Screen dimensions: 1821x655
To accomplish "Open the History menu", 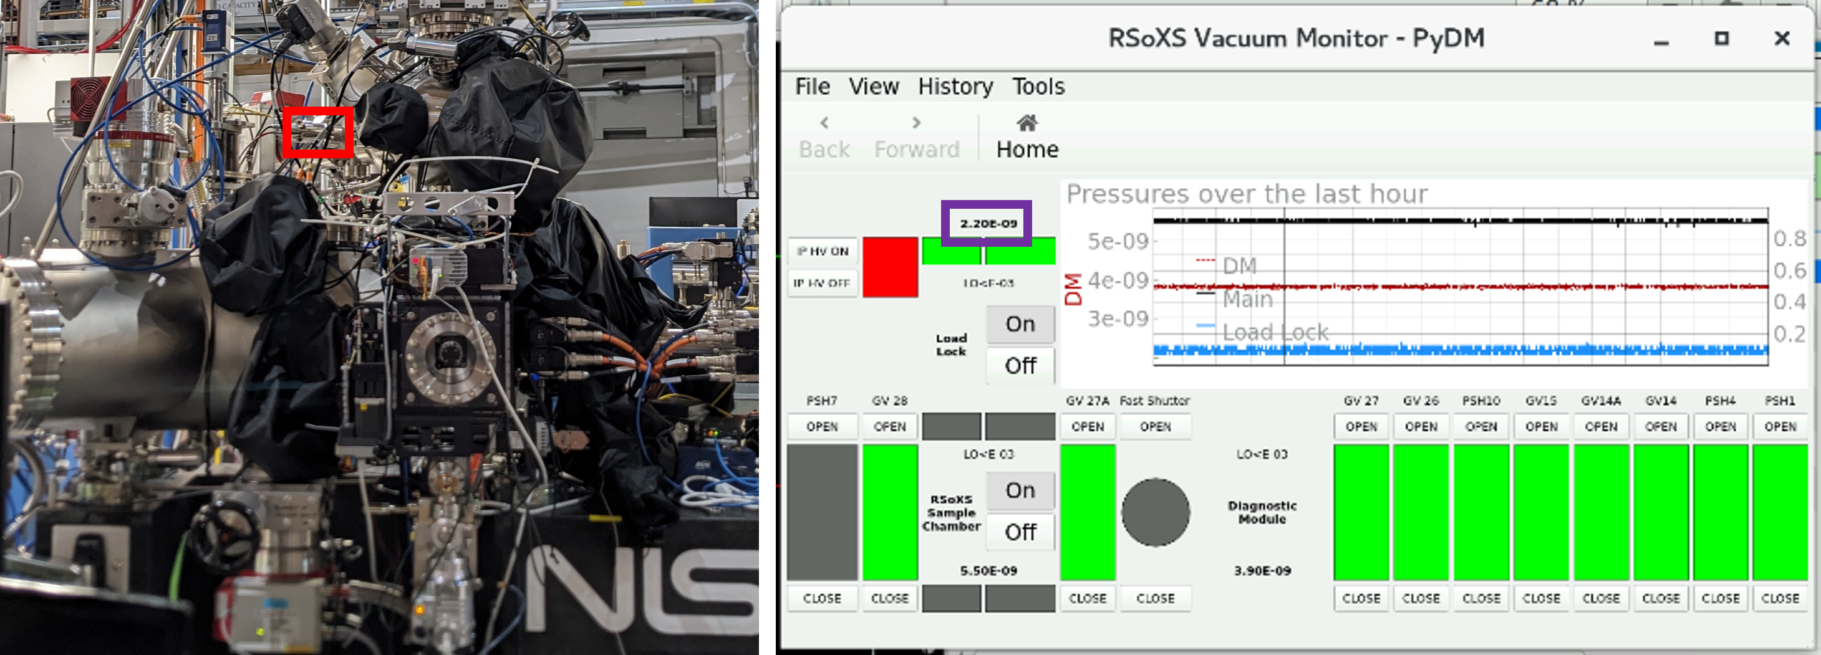I will coord(955,86).
